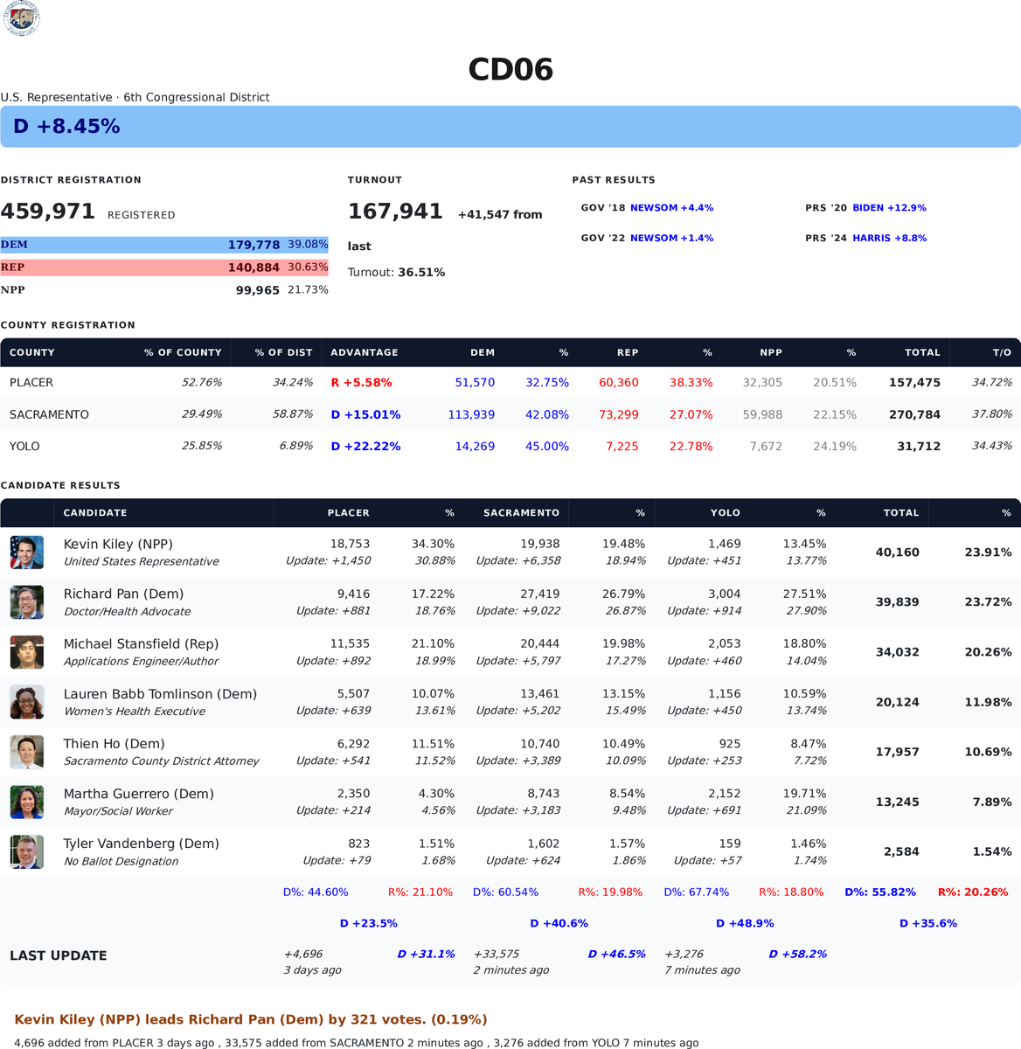Click the SACRAMENTO candidate results column header
The height and width of the screenshot is (1049, 1021).
click(521, 513)
